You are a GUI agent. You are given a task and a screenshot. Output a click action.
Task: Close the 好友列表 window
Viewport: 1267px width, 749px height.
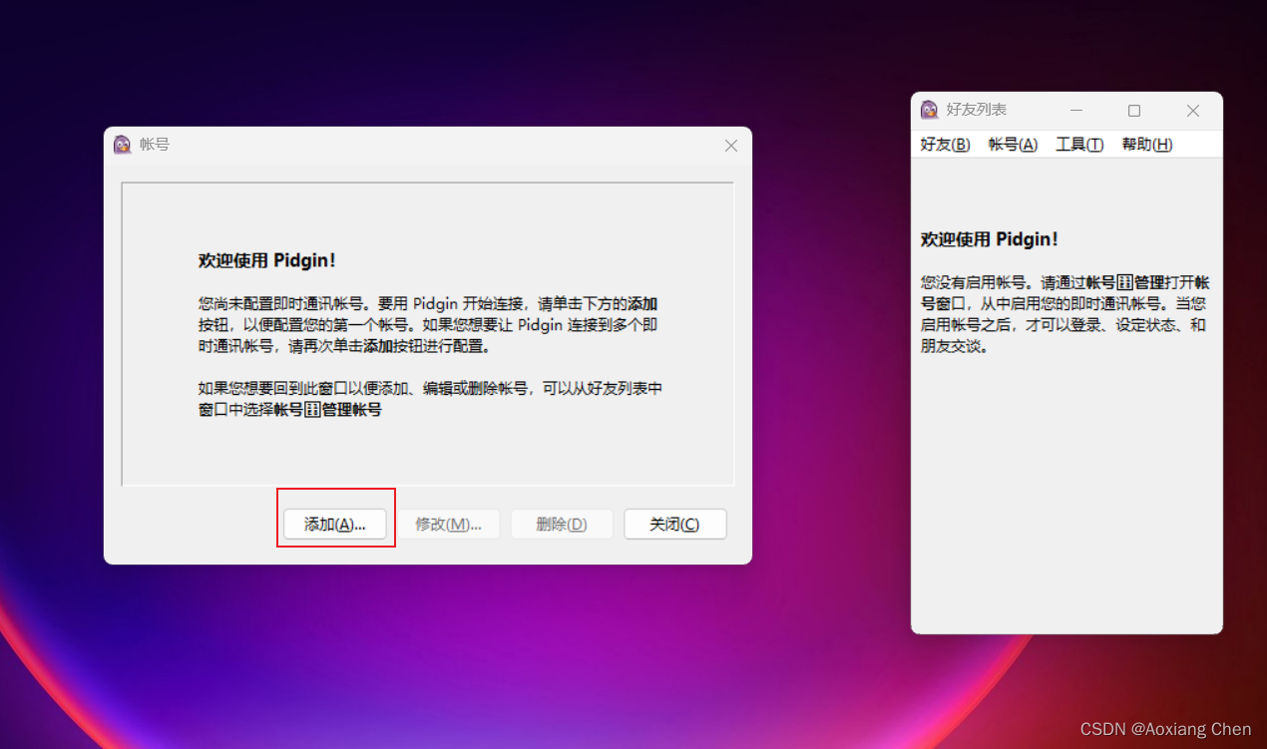(x=1193, y=111)
